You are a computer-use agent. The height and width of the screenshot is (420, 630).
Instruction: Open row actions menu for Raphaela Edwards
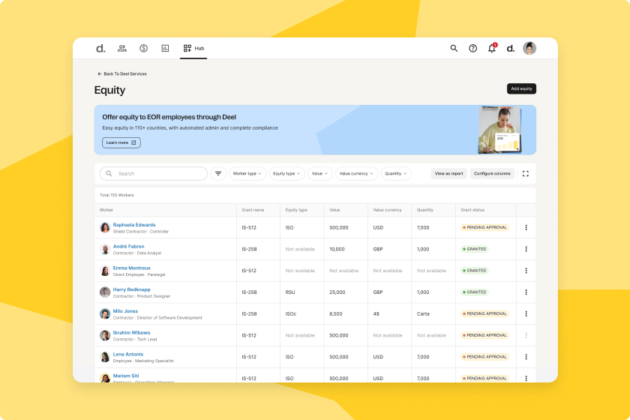pyautogui.click(x=526, y=227)
